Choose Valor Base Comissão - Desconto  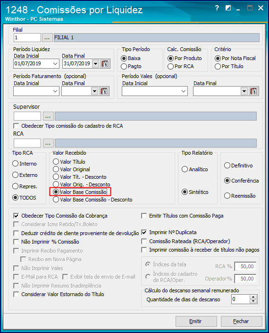[92, 200]
